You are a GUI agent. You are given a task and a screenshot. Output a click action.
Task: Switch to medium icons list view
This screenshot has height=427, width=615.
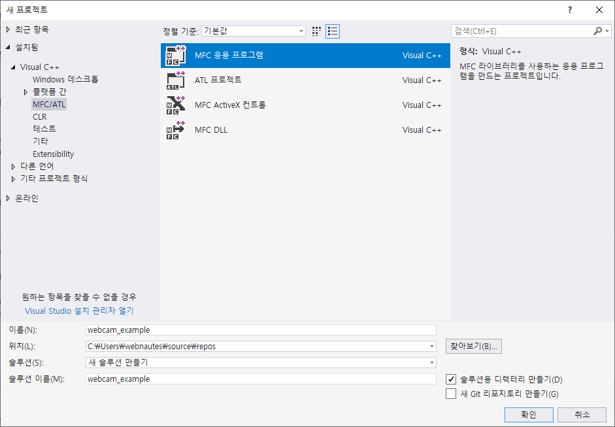333,31
